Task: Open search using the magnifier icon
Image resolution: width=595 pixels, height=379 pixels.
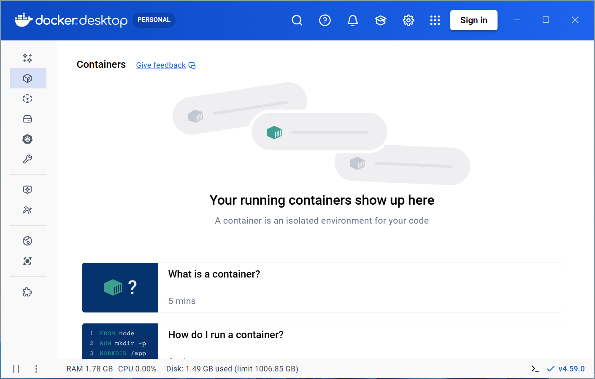Action: (x=297, y=20)
